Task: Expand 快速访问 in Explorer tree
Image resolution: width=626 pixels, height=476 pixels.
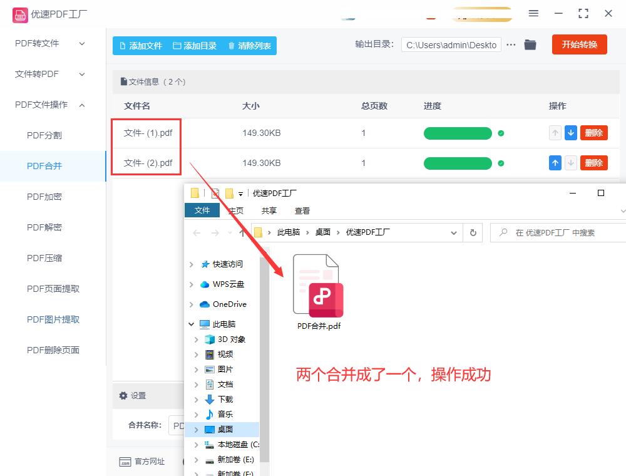Action: coord(191,264)
